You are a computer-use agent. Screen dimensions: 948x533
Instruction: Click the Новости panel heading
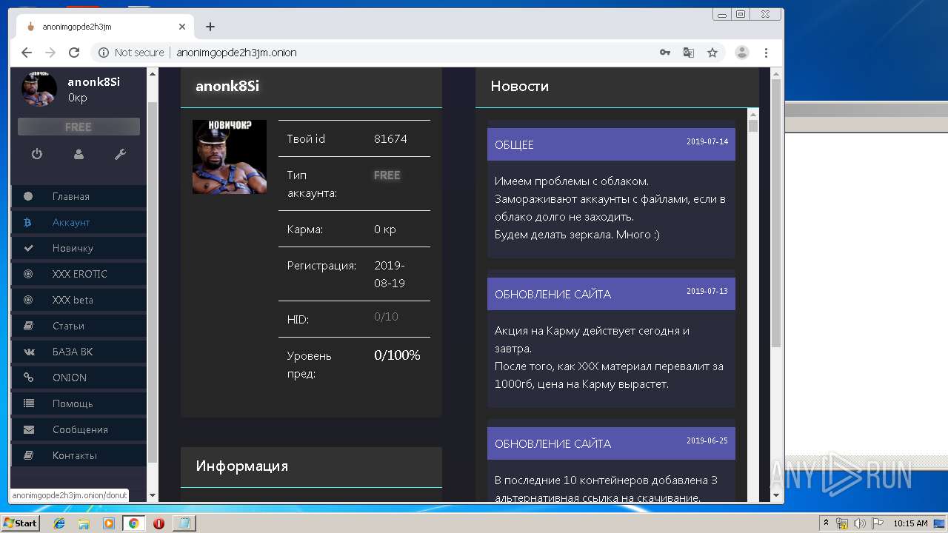[x=519, y=86]
